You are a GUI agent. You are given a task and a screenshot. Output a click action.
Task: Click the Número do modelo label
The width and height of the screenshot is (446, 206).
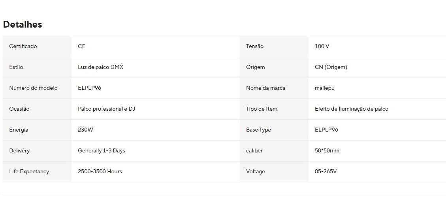point(33,88)
